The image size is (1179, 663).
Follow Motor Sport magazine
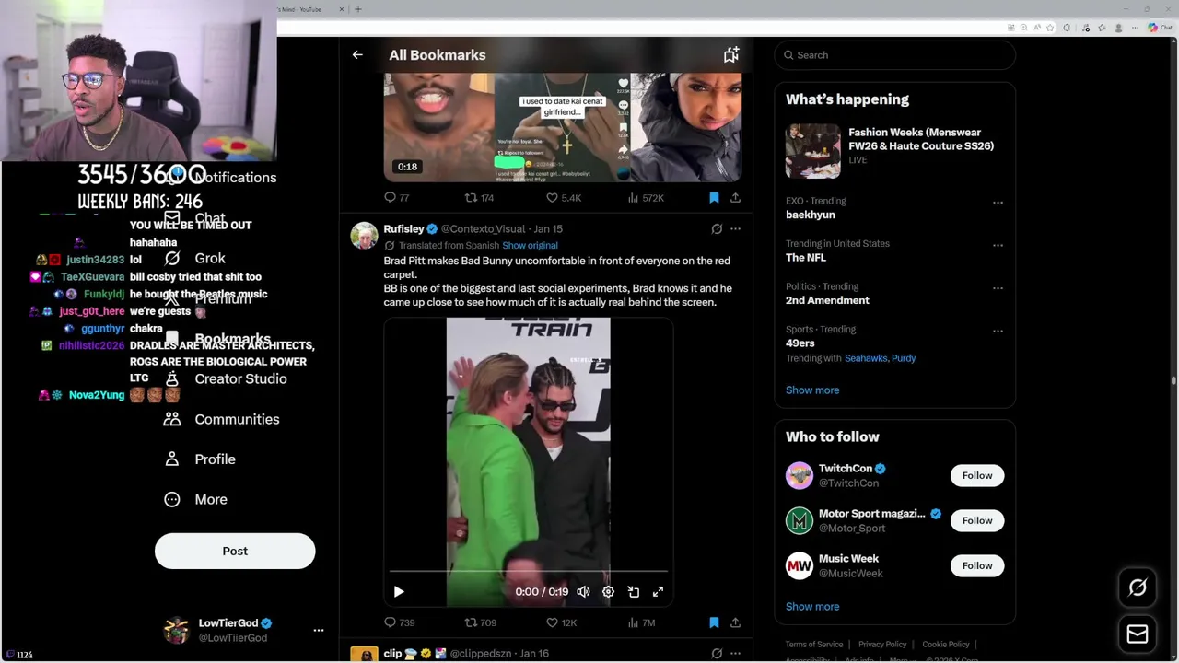coord(977,520)
